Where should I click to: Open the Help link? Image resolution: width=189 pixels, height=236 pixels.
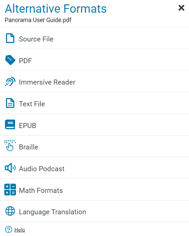pos(20,230)
